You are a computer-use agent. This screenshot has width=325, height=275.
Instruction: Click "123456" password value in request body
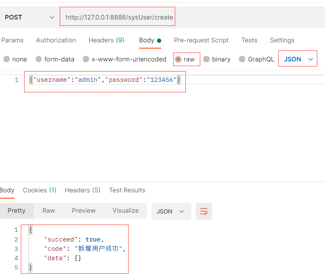(162, 80)
